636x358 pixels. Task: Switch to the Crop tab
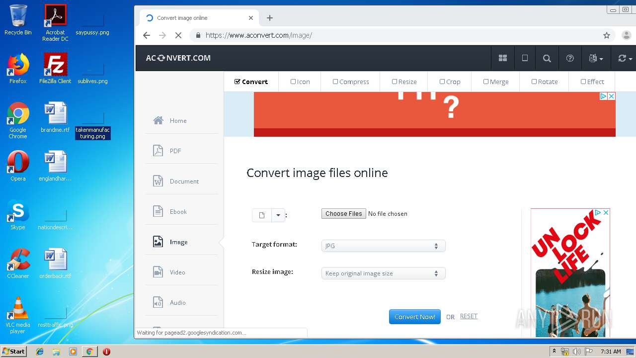pyautogui.click(x=450, y=82)
